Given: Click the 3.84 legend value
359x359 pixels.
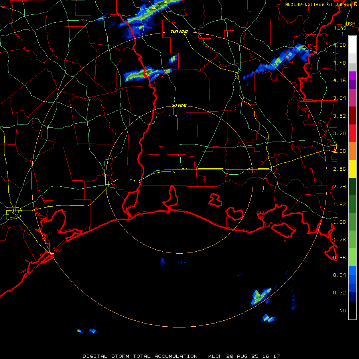Looking at the screenshot, I should (339, 98).
